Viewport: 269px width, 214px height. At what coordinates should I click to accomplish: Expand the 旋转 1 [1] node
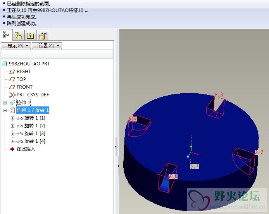(x=12, y=118)
